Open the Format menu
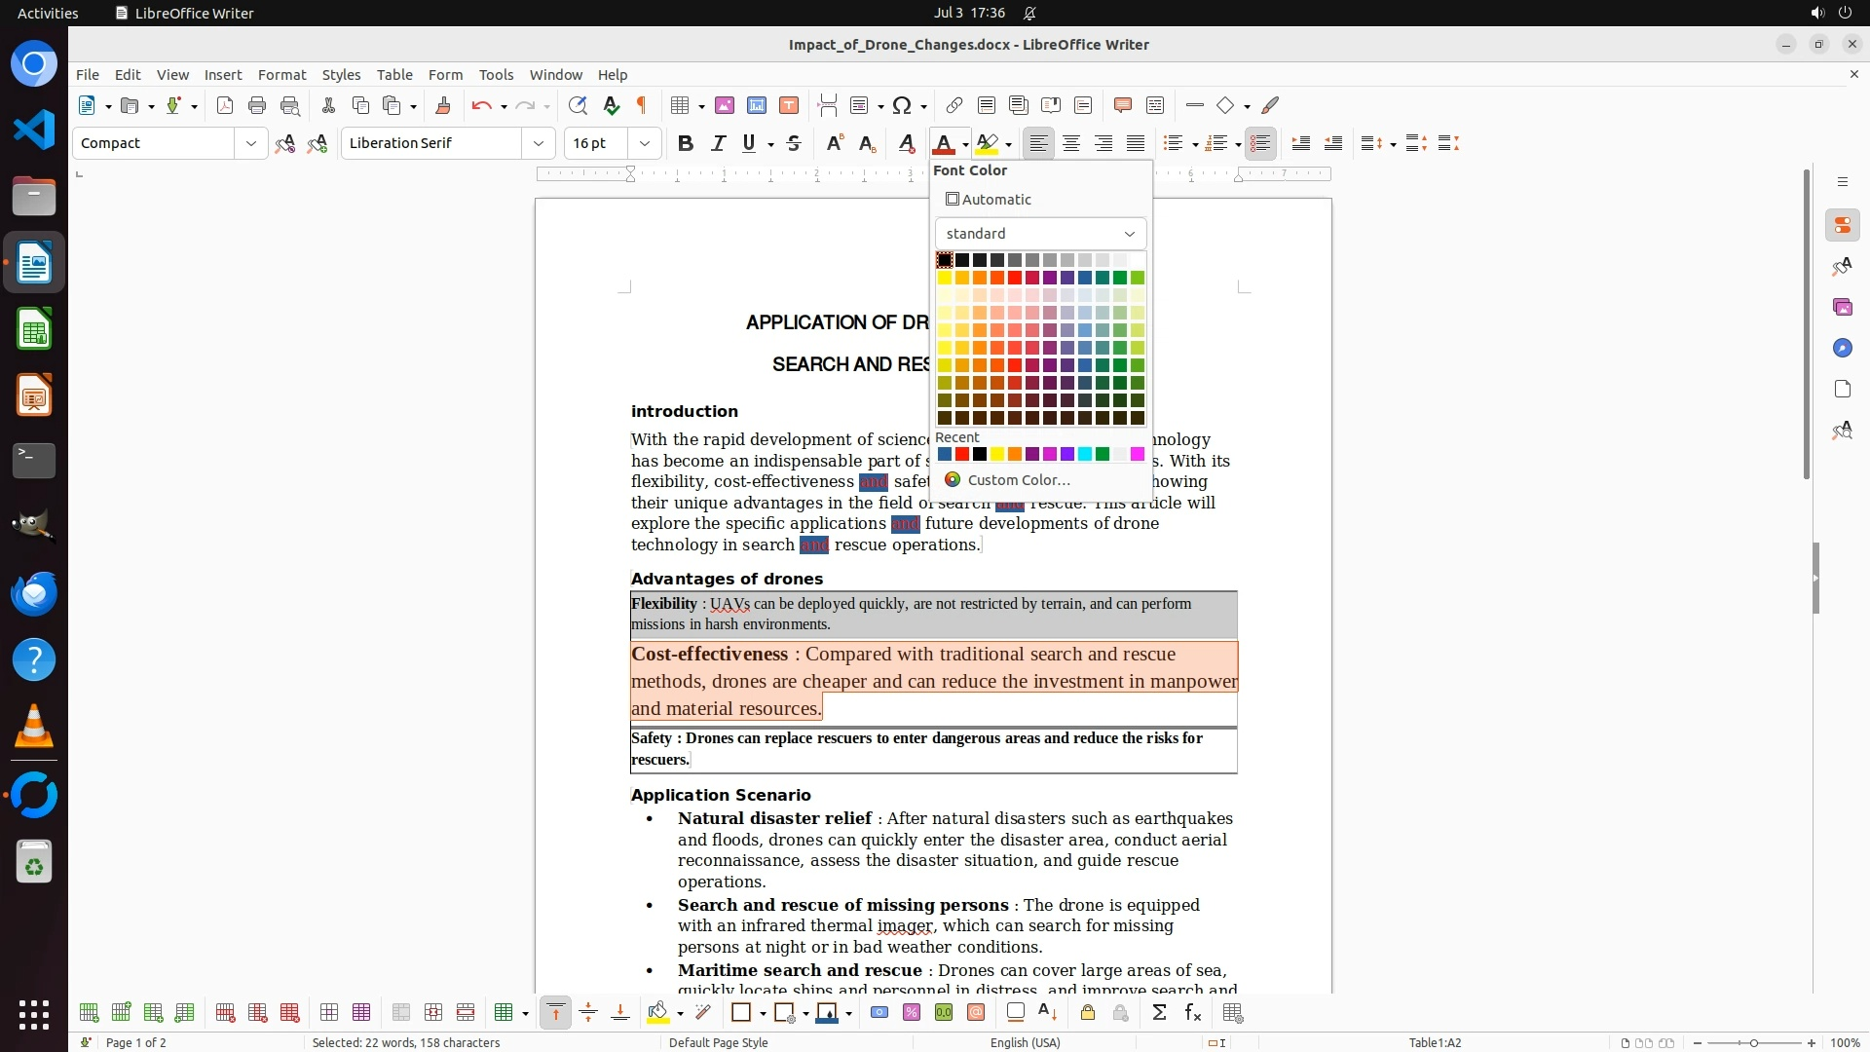This screenshot has width=1870, height=1052. (281, 75)
